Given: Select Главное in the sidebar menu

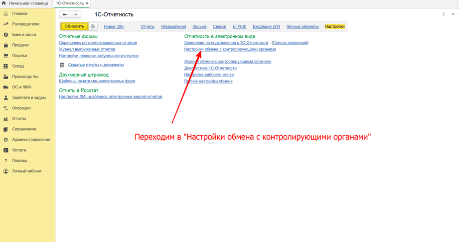Looking at the screenshot, I should pos(19,14).
